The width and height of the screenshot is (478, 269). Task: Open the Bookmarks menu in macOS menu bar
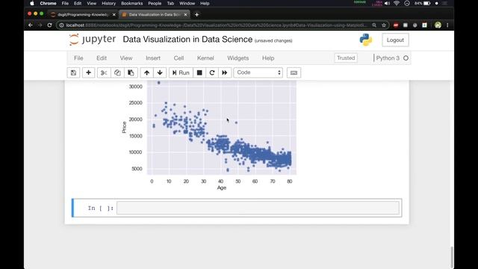coord(131,3)
